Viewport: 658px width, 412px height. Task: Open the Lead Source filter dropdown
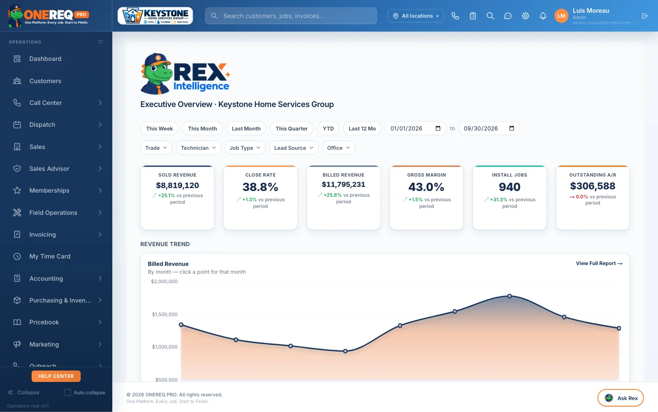[x=294, y=148]
